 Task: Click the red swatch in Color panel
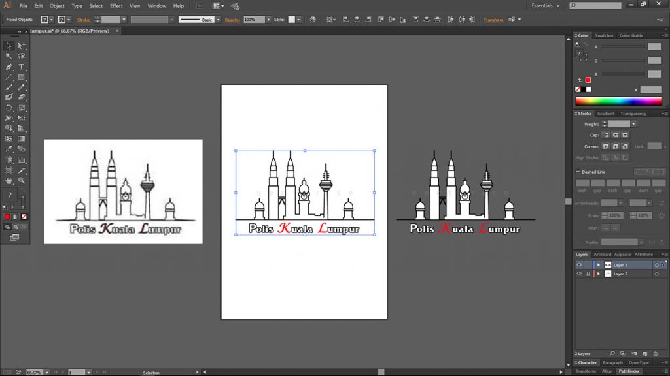pos(588,80)
